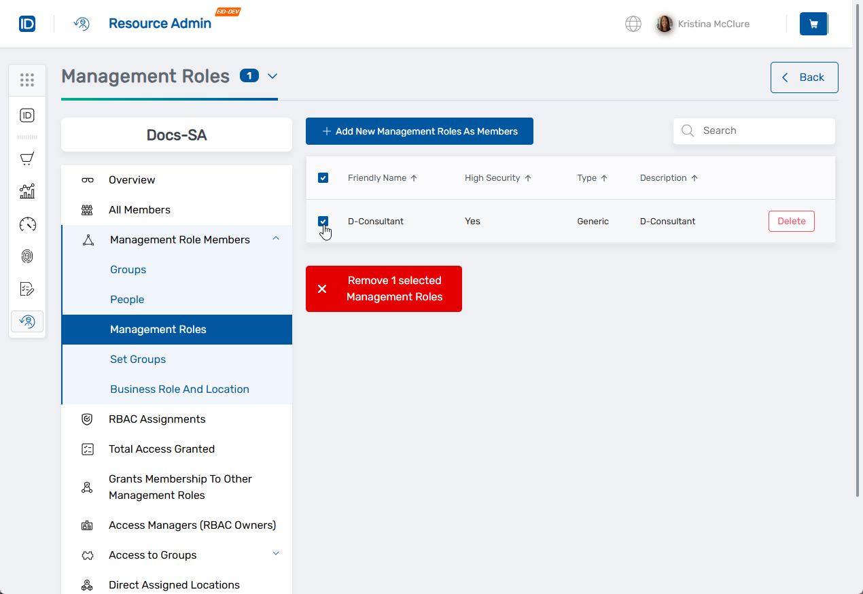
Task: Expand the Access to Groups section
Action: (x=276, y=554)
